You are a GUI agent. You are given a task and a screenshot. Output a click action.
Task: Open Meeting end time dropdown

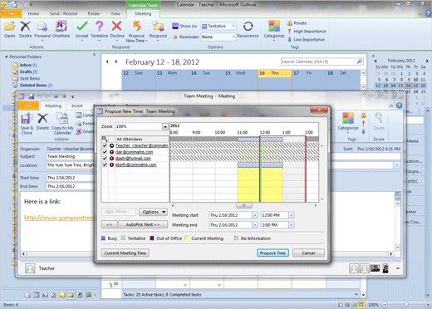pyautogui.click(x=292, y=225)
